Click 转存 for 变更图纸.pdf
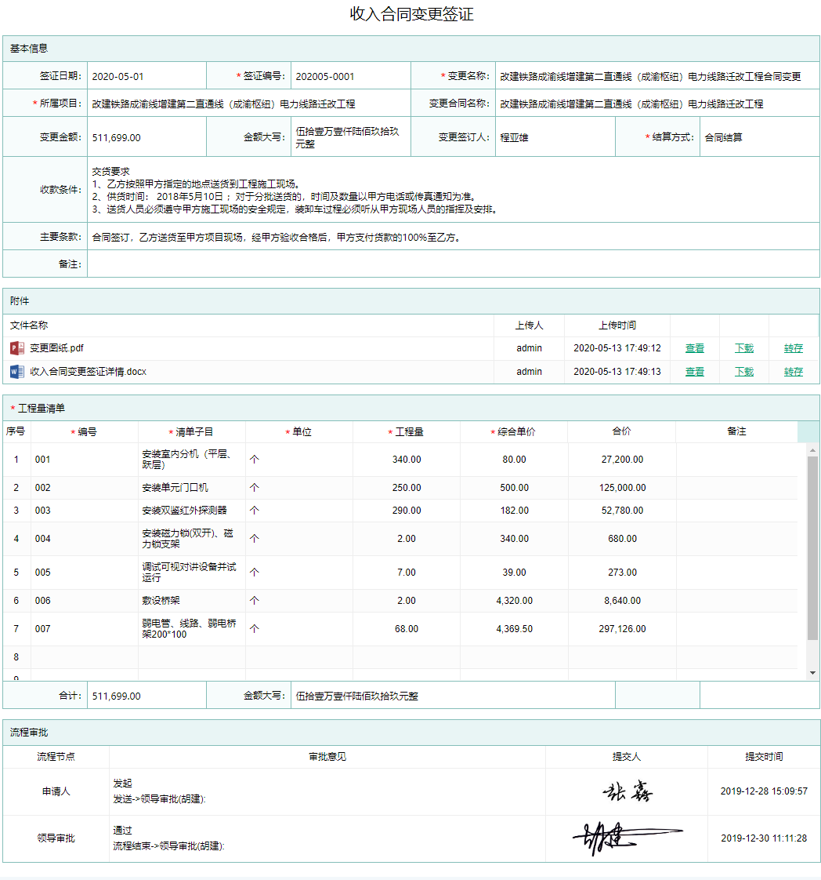Screen dimensions: 821x880 pos(793,348)
